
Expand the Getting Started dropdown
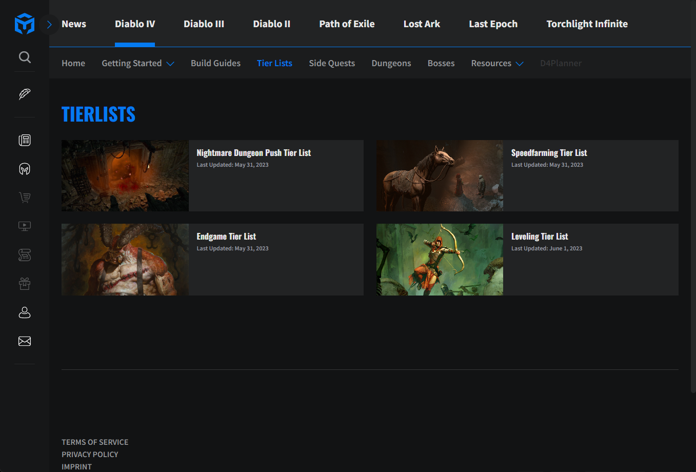point(138,63)
